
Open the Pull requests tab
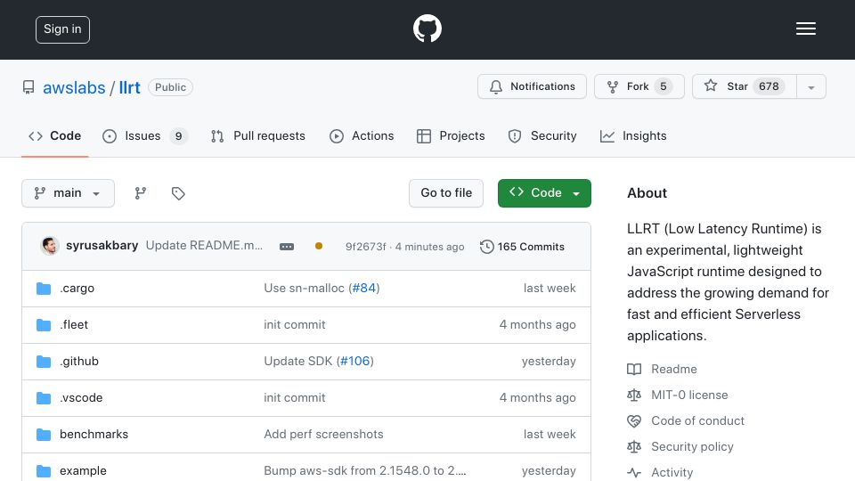click(x=258, y=135)
